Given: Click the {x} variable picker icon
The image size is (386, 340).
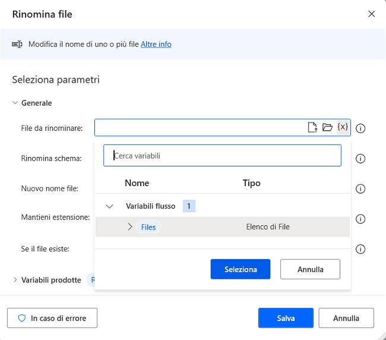Looking at the screenshot, I should pyautogui.click(x=343, y=127).
